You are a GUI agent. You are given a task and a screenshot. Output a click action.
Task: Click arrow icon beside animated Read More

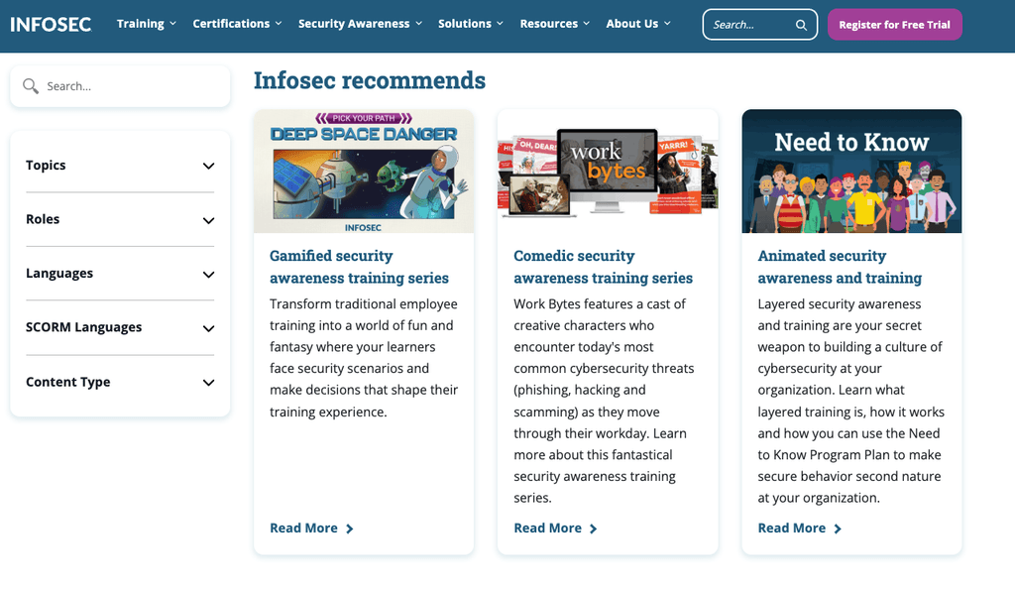click(x=838, y=529)
